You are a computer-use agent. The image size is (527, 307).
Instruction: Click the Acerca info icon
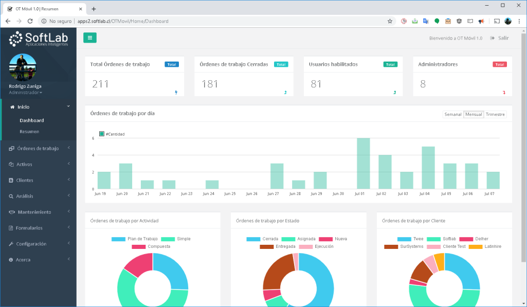coord(11,260)
